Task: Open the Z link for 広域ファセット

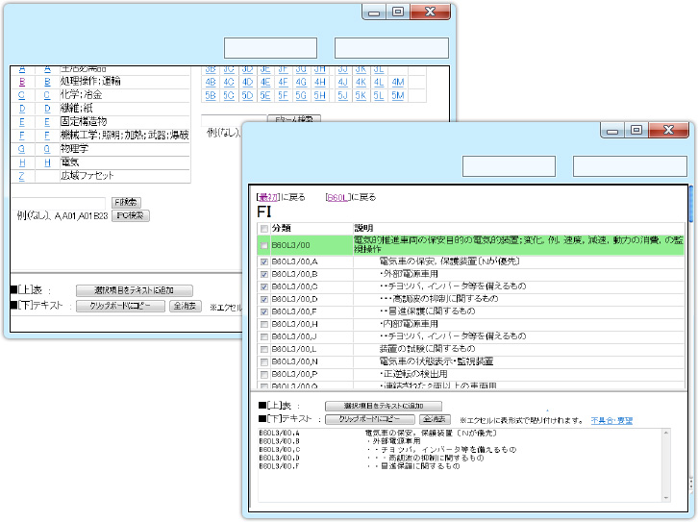Action: pyautogui.click(x=21, y=176)
